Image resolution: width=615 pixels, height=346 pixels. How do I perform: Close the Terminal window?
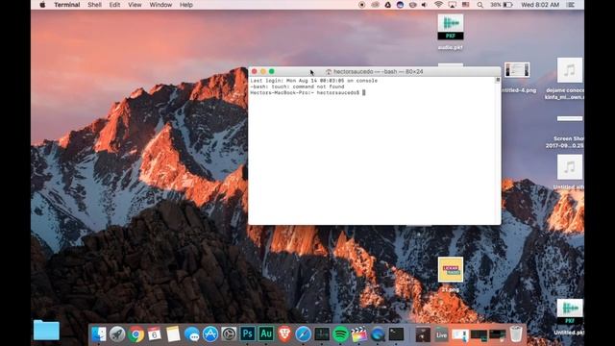pos(254,71)
